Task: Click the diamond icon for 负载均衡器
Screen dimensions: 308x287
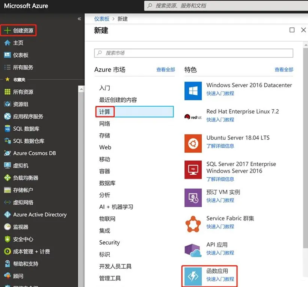Action: 7,178
